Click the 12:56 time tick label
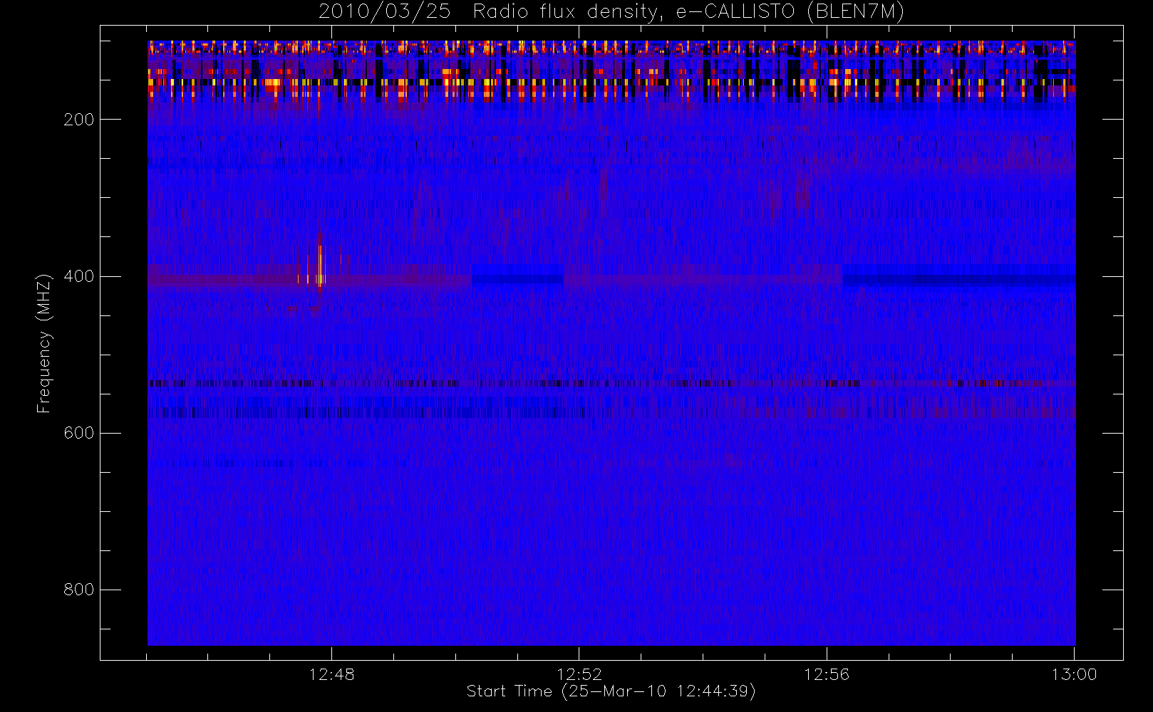The image size is (1153, 712). coord(827,674)
